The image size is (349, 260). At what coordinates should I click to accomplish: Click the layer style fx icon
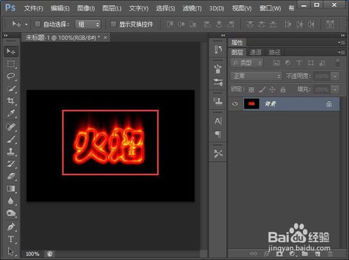click(x=267, y=254)
